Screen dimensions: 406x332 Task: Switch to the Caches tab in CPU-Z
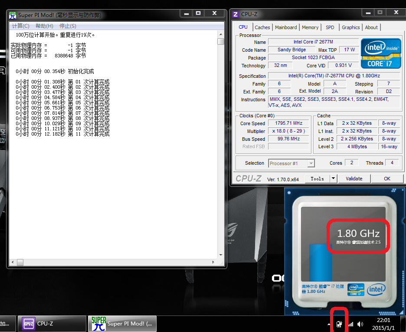tap(262, 27)
